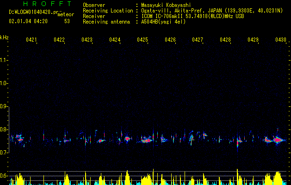Click the HROFFT title text

tap(47, 4)
